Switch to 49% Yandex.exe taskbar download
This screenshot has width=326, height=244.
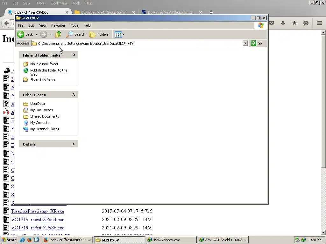171,240
